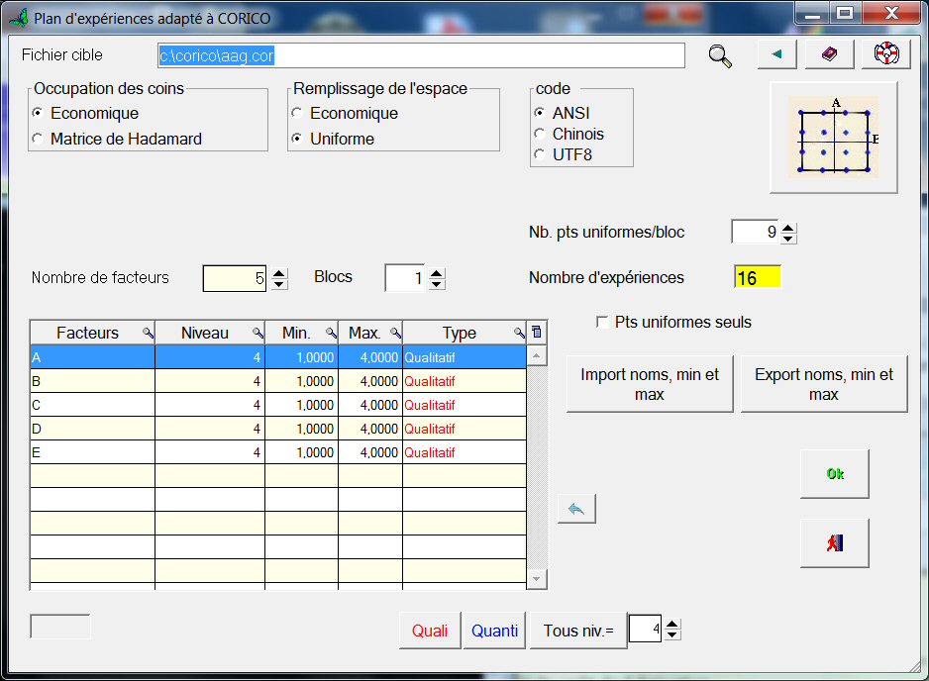
Task: Click the magnifying glass file browse icon
Action: click(720, 56)
